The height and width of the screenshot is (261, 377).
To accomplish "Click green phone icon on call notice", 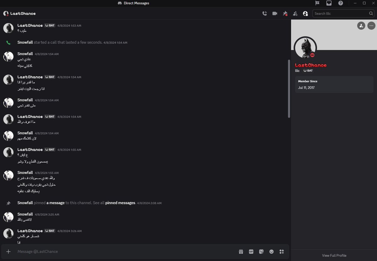I will (x=8, y=42).
